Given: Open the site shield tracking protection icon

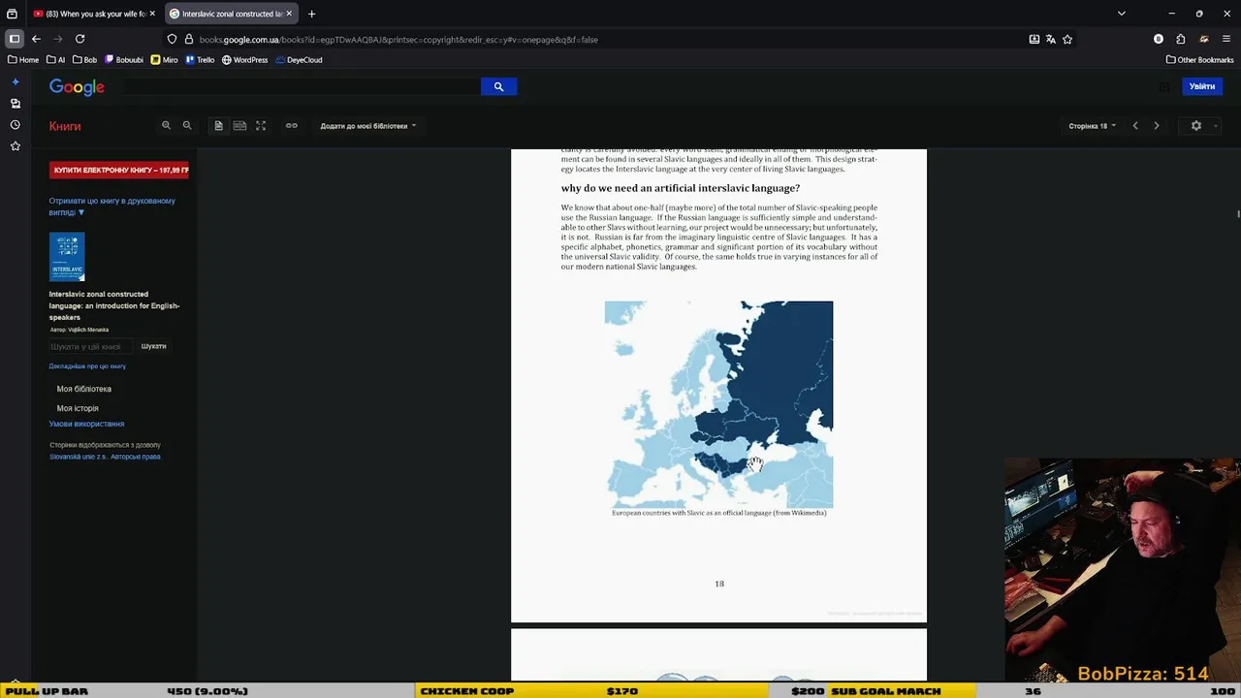Looking at the screenshot, I should (173, 39).
